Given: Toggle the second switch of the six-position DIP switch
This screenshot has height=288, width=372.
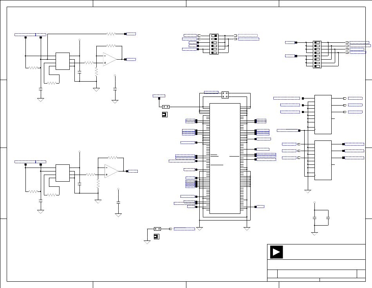Looking at the screenshot, I should coord(214,39).
